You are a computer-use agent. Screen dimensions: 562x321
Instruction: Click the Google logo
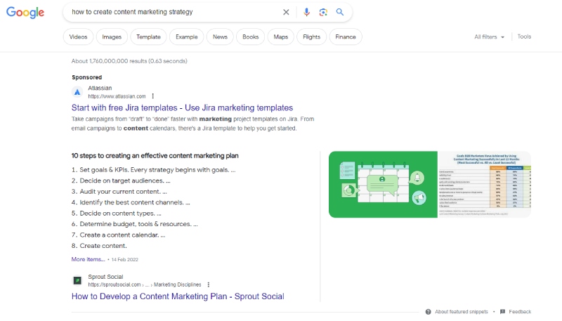click(25, 13)
